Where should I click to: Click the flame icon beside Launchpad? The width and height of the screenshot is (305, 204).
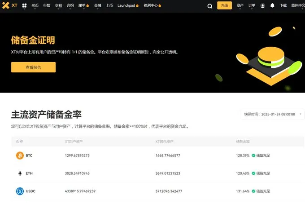point(137,6)
